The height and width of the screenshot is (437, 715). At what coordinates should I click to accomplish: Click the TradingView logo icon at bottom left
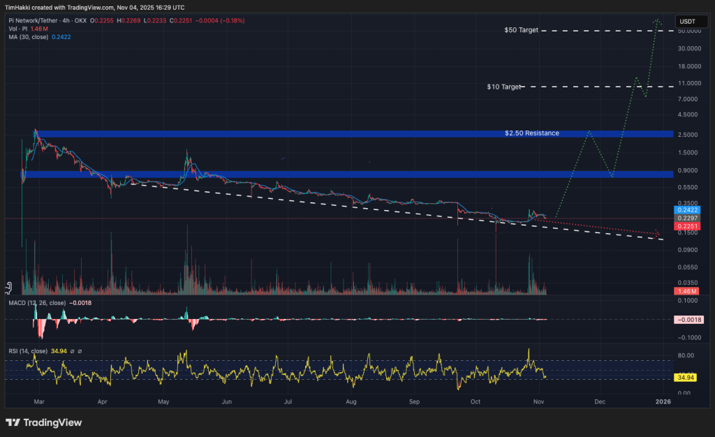[x=13, y=422]
